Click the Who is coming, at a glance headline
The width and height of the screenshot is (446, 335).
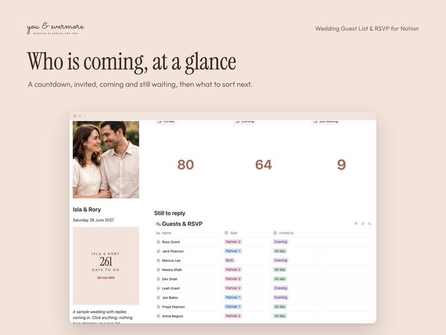pos(131,62)
